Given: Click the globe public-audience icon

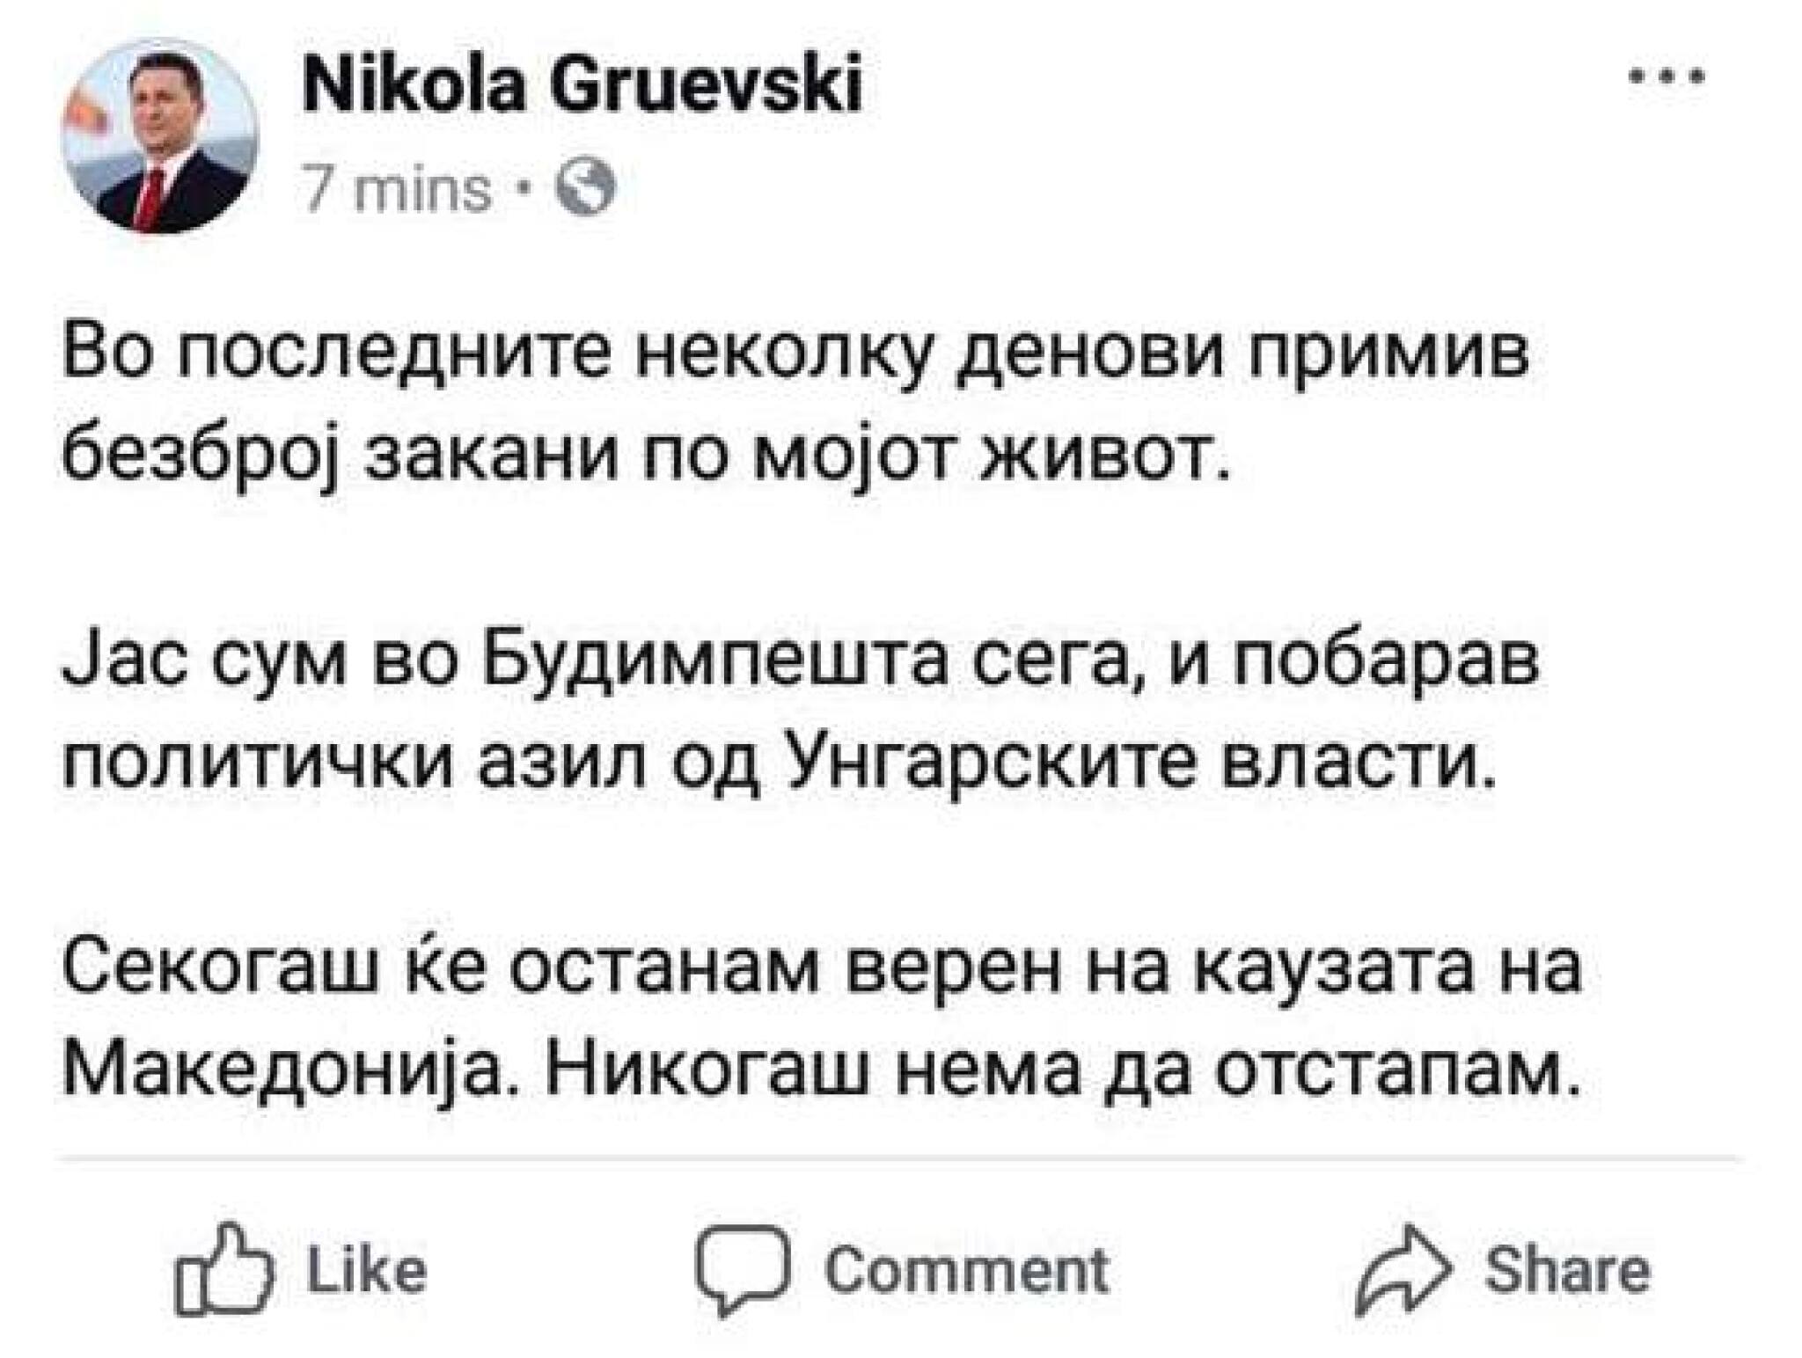Looking at the screenshot, I should tap(589, 186).
